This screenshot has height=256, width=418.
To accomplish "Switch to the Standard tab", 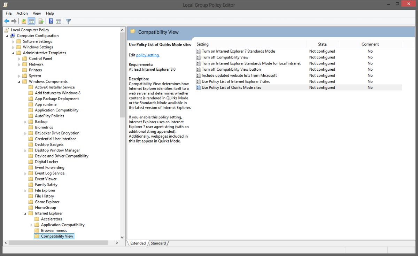I will 158,243.
